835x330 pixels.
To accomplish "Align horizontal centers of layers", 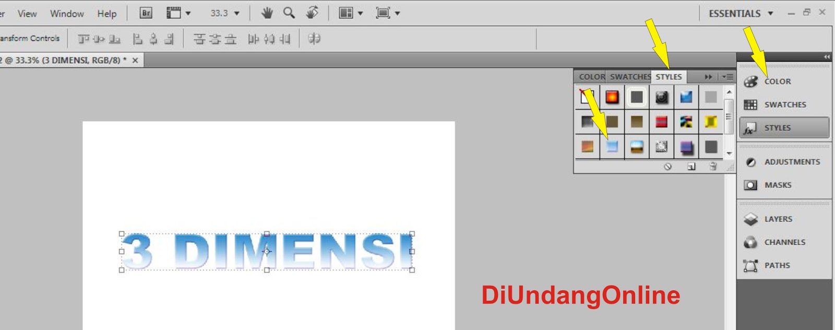I will tap(153, 39).
